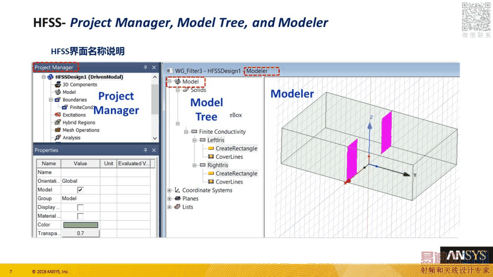Viewport: 493px width, 277px height.
Task: Select 'Coordinate Systems' tree row
Action: 207,190
